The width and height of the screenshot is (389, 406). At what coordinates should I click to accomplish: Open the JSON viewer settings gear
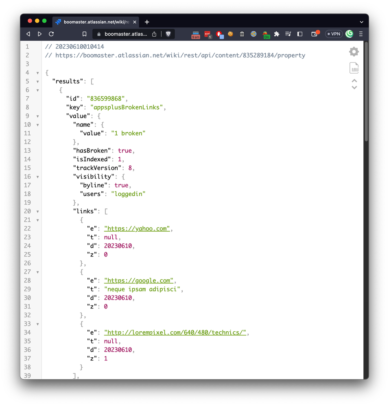(x=354, y=51)
